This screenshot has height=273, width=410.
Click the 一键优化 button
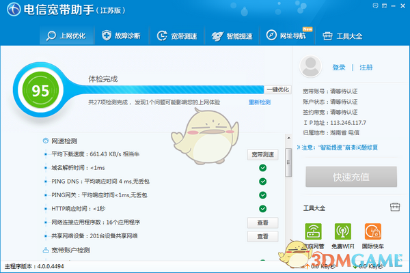(277, 89)
